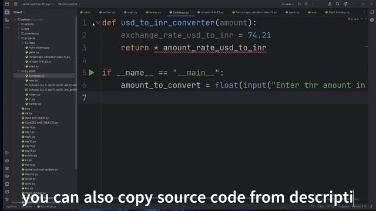Close the Exchange.py tab
This screenshot has height=211, width=376.
pos(192,12)
